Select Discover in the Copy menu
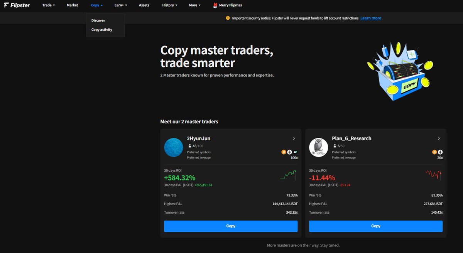This screenshot has height=253, width=463. (98, 20)
